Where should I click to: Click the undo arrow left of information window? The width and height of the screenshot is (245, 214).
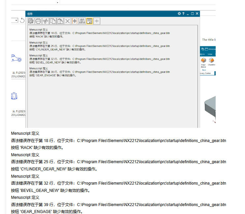point(22,20)
